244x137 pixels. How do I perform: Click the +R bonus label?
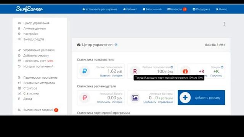[x=201, y=71]
